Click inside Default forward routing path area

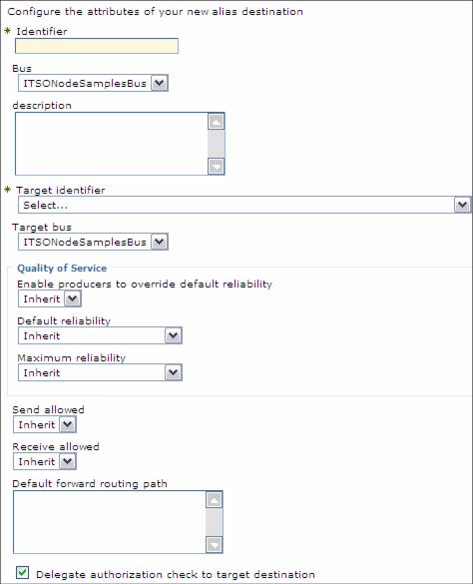click(x=109, y=522)
